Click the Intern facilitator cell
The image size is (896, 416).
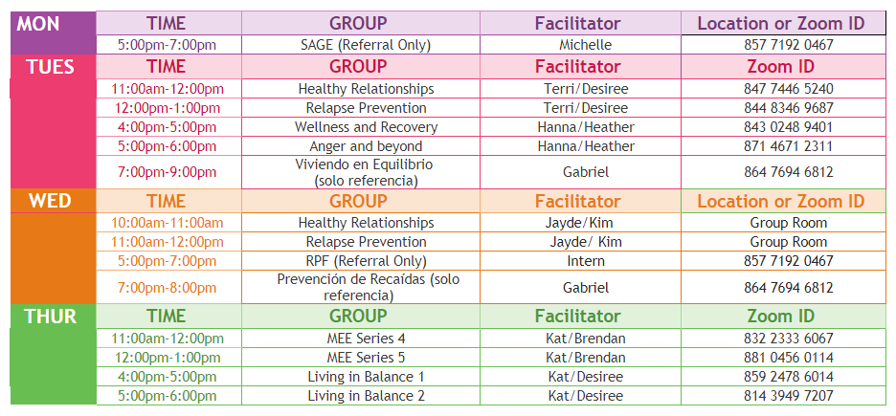pos(586,261)
